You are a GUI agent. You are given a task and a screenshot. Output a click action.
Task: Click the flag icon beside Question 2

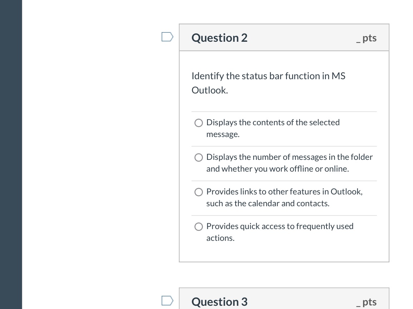click(x=167, y=36)
